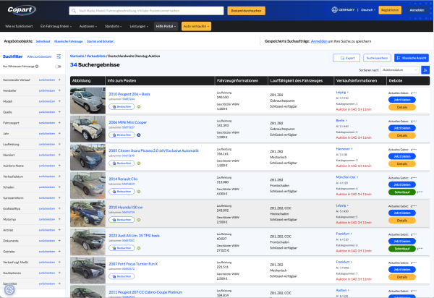The image size is (434, 298).
Task: Switch to Klassische Ansicht
Action: (x=412, y=58)
